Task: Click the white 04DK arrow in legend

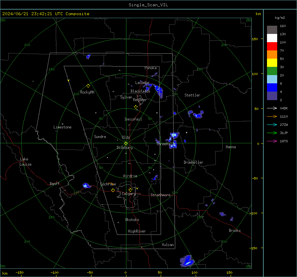Action: click(x=272, y=108)
